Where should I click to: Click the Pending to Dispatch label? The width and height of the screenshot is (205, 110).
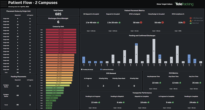(117, 97)
